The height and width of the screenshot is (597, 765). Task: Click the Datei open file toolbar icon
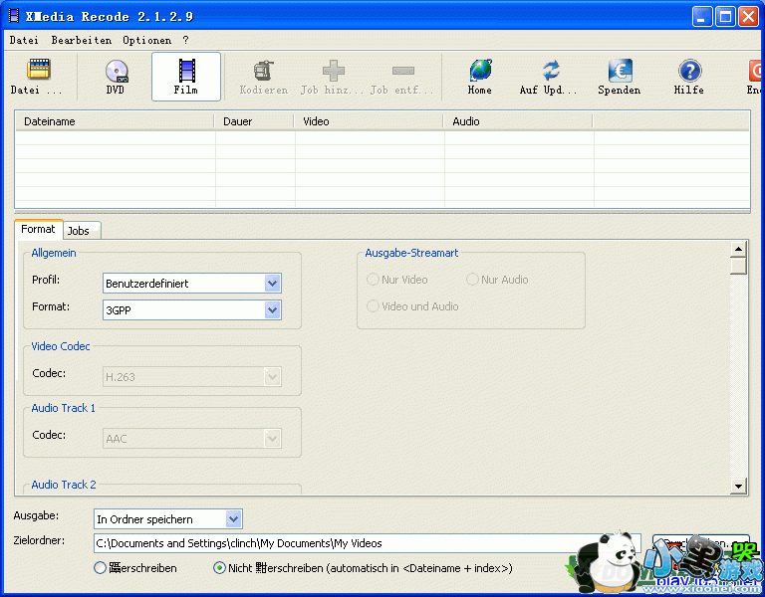pos(38,72)
